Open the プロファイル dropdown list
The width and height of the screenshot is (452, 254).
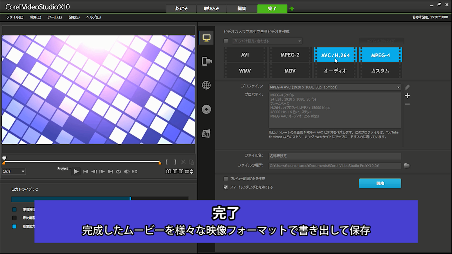[398, 87]
